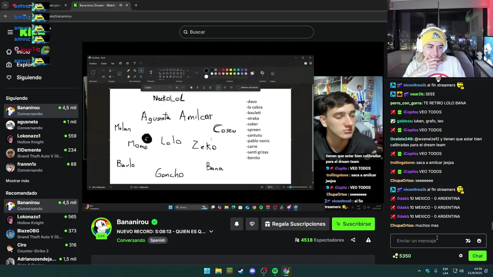This screenshot has height=277, width=493.
Task: Open ElDemente channel in sidebar
Action: click(x=41, y=153)
